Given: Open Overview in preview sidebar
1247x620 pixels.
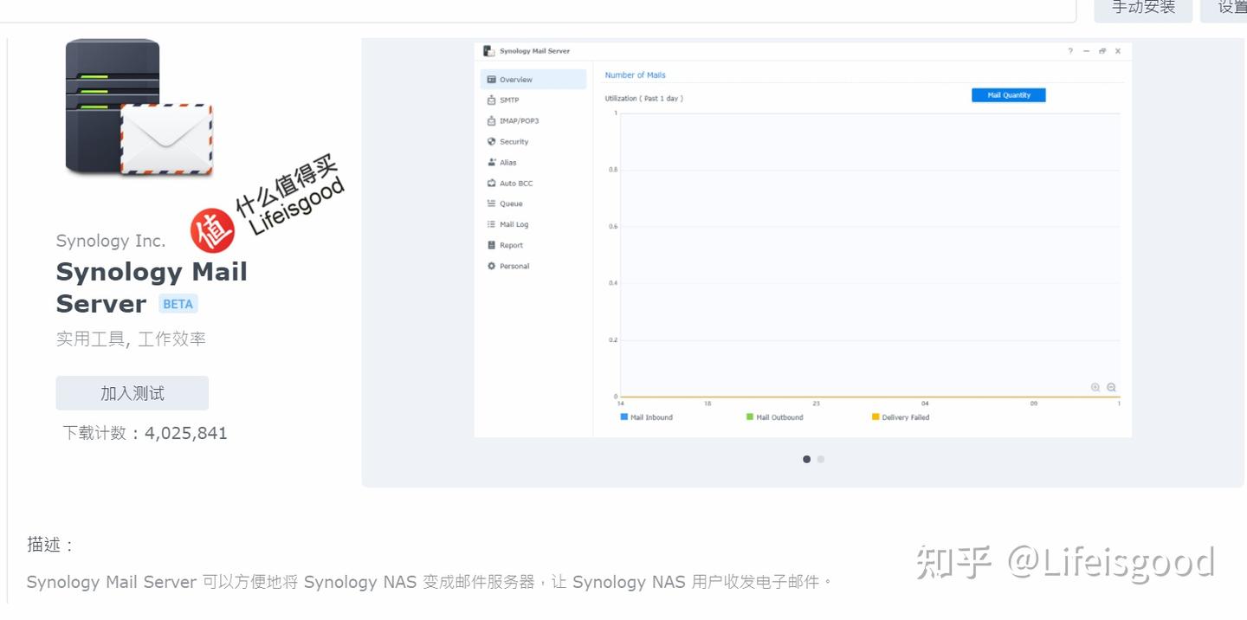Looking at the screenshot, I should (533, 80).
